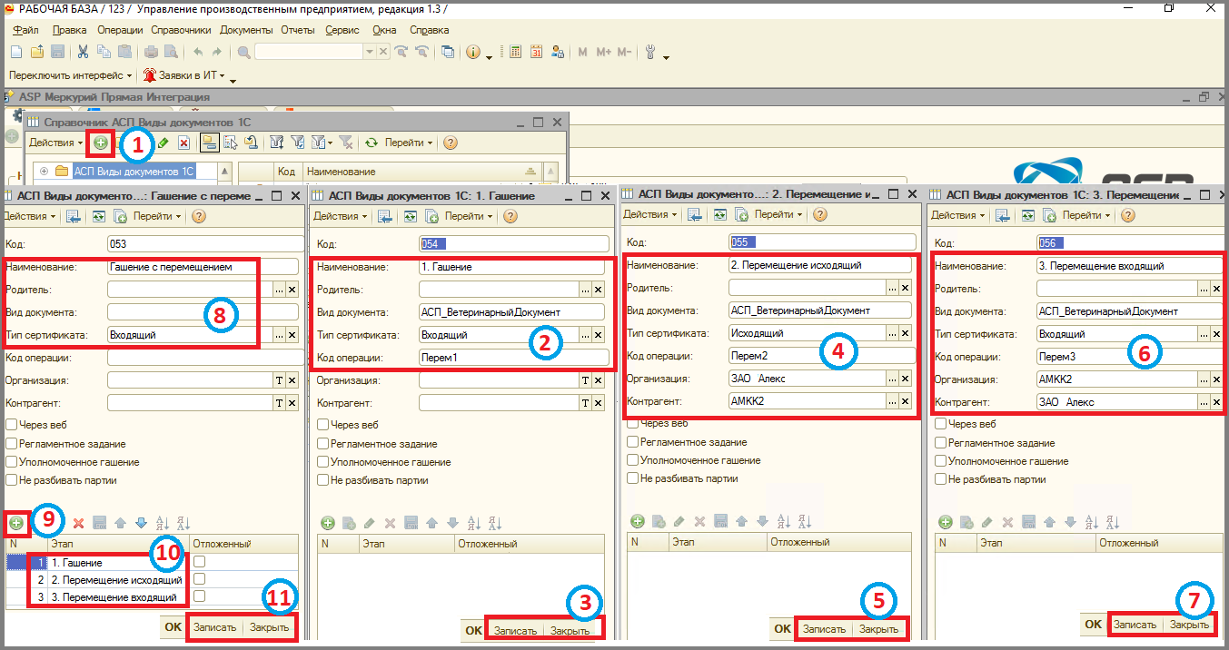Click the magnifier search icon in main toolbar
1229x650 pixels.
(244, 52)
